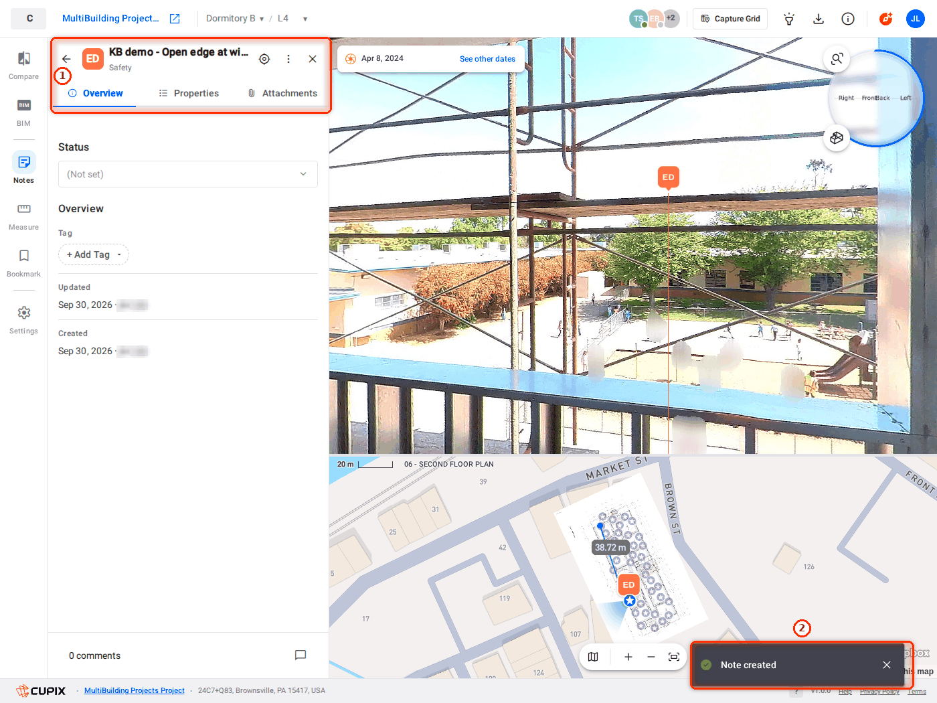Screen dimensions: 937x703
Task: Click the download icon in header
Action: coord(819,19)
